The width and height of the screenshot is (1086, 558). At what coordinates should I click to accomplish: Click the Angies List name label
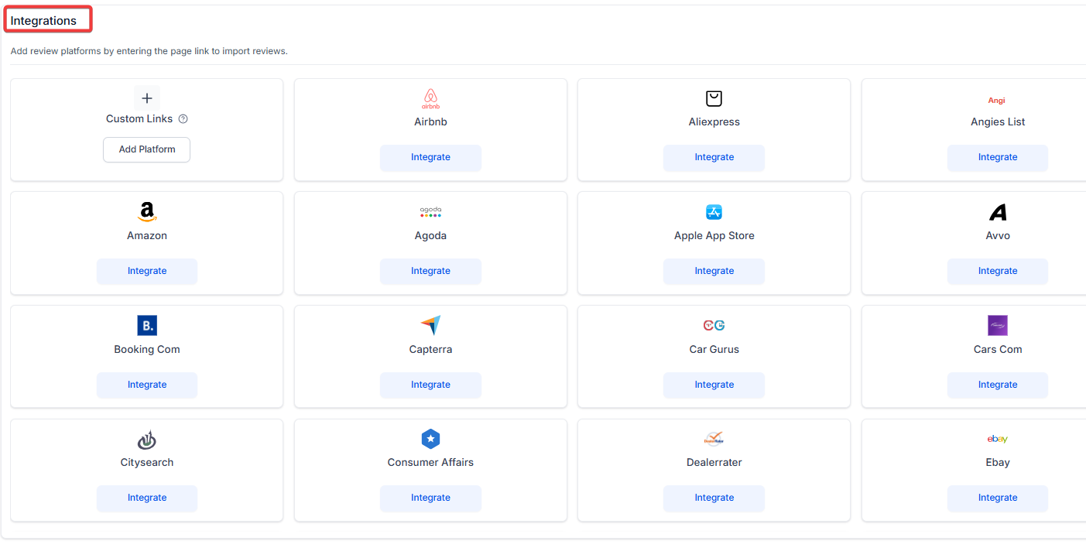(x=998, y=122)
